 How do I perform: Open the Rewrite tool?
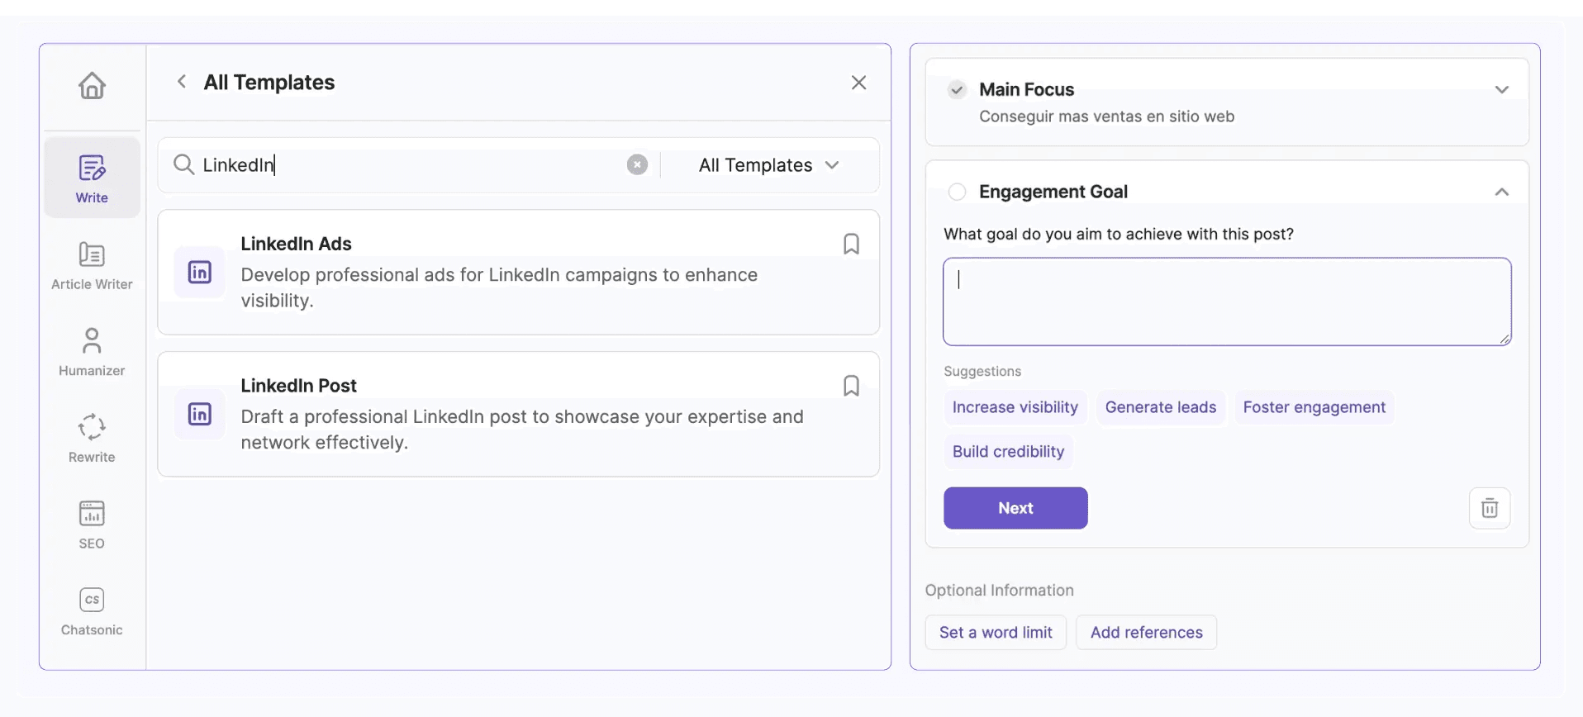(92, 439)
